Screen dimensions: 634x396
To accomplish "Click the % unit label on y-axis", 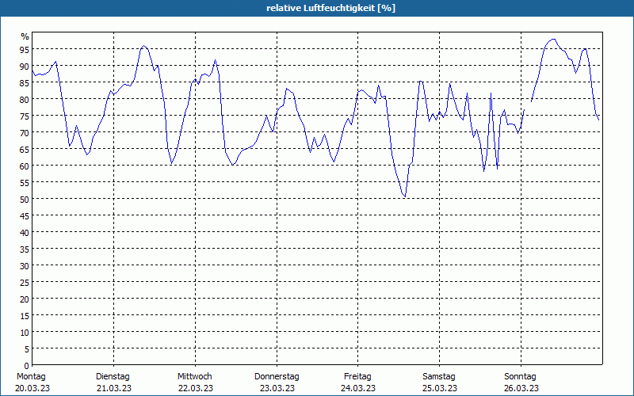I will click(x=25, y=36).
